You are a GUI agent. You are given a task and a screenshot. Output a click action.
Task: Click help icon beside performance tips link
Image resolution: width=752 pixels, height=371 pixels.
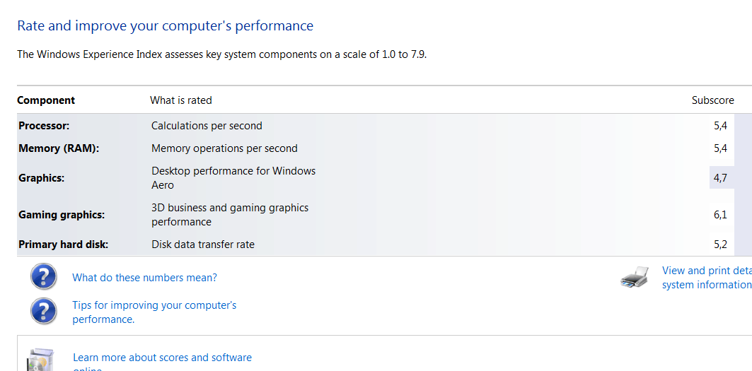pyautogui.click(x=44, y=310)
